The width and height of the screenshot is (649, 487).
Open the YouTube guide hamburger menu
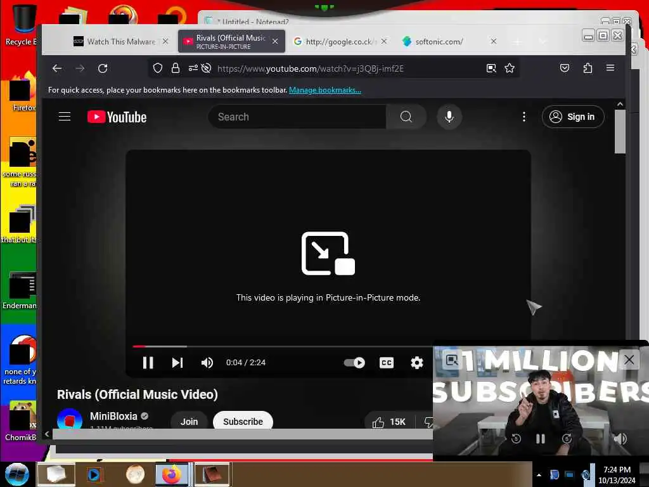(65, 117)
